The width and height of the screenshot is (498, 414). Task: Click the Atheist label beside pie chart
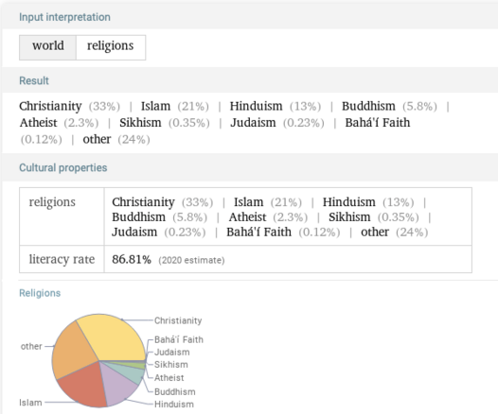coord(169,377)
